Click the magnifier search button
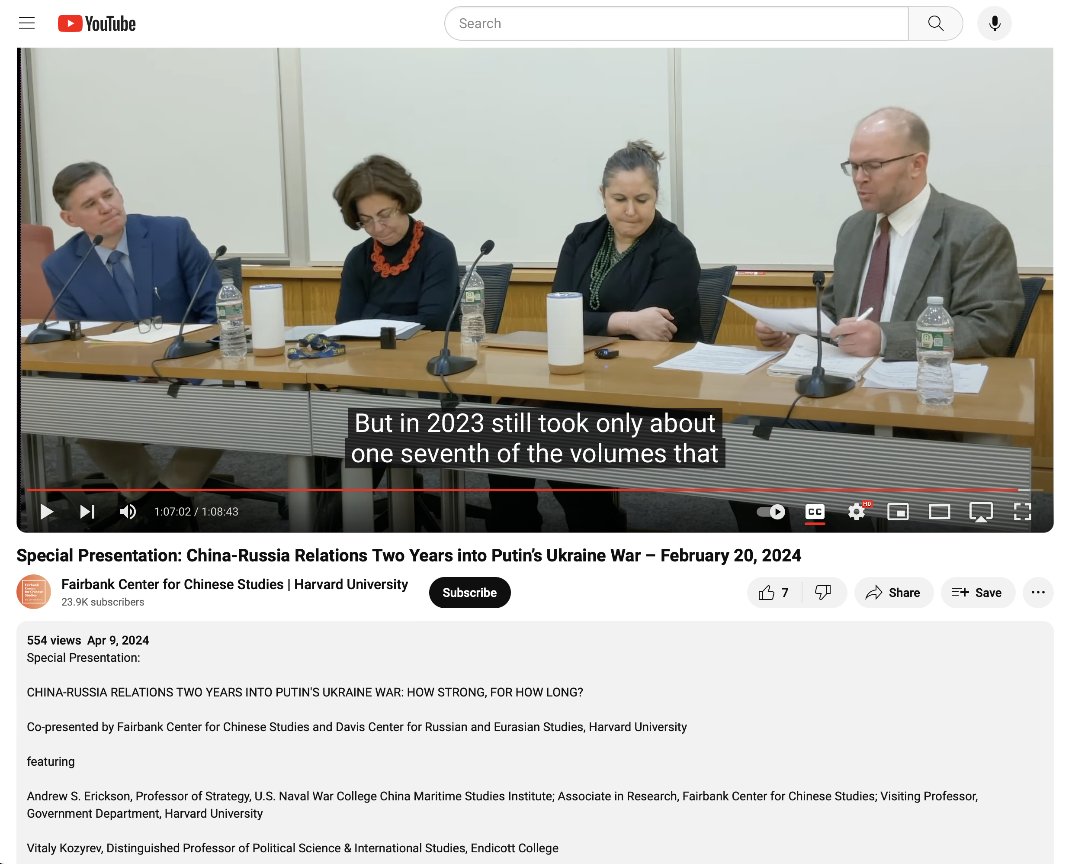This screenshot has width=1072, height=864. (935, 23)
